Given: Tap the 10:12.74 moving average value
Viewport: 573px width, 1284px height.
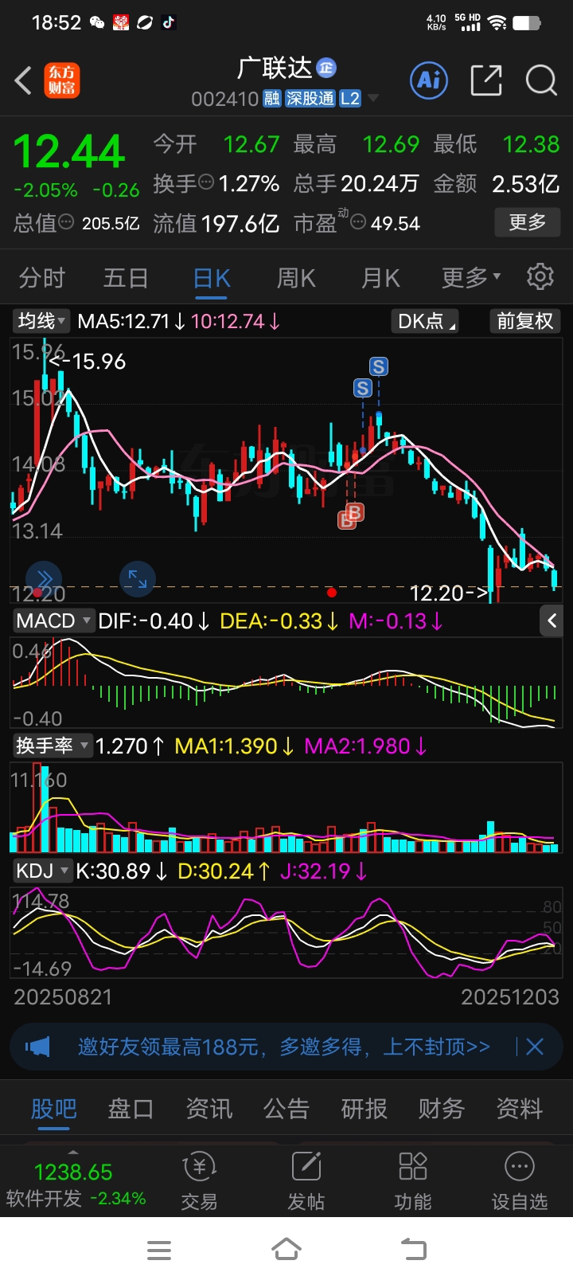Looking at the screenshot, I should (x=236, y=321).
